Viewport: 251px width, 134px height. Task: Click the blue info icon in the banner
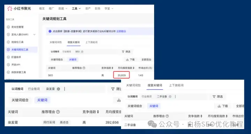click(x=50, y=31)
